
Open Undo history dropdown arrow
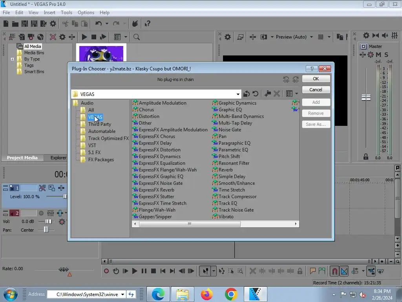(x=107, y=24)
